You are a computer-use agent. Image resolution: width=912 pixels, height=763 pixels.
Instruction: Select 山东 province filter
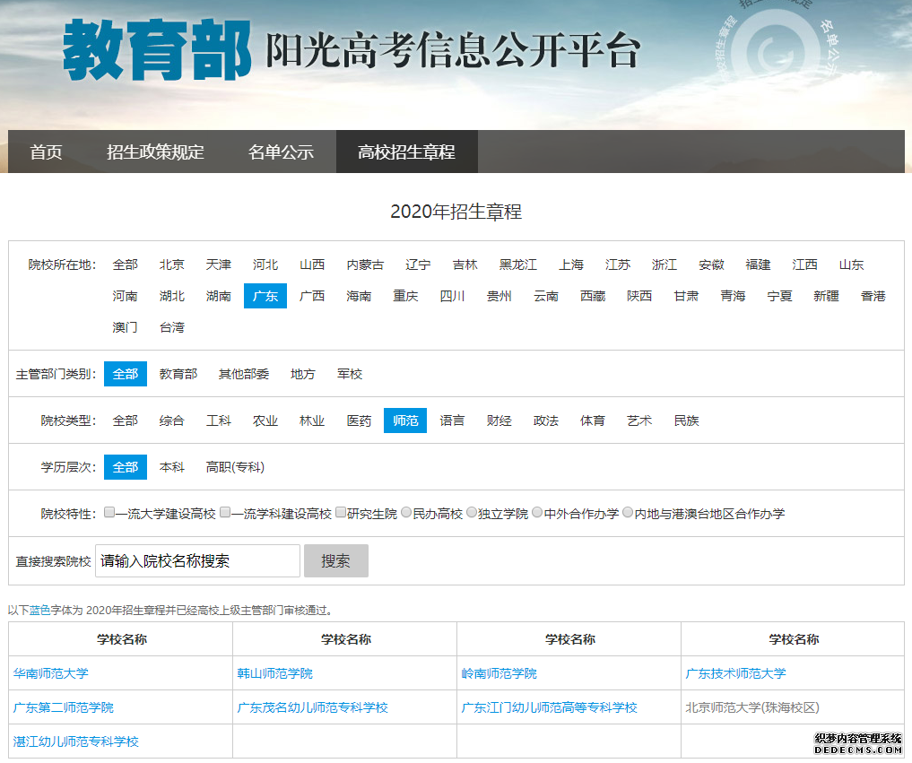point(852,264)
